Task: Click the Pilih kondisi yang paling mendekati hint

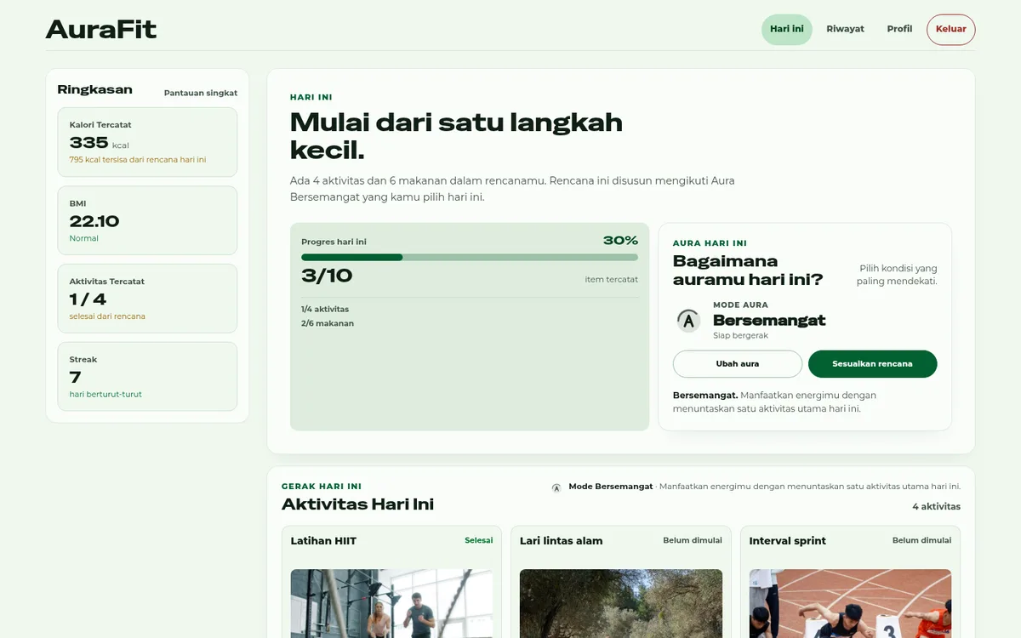Action: [x=897, y=275]
